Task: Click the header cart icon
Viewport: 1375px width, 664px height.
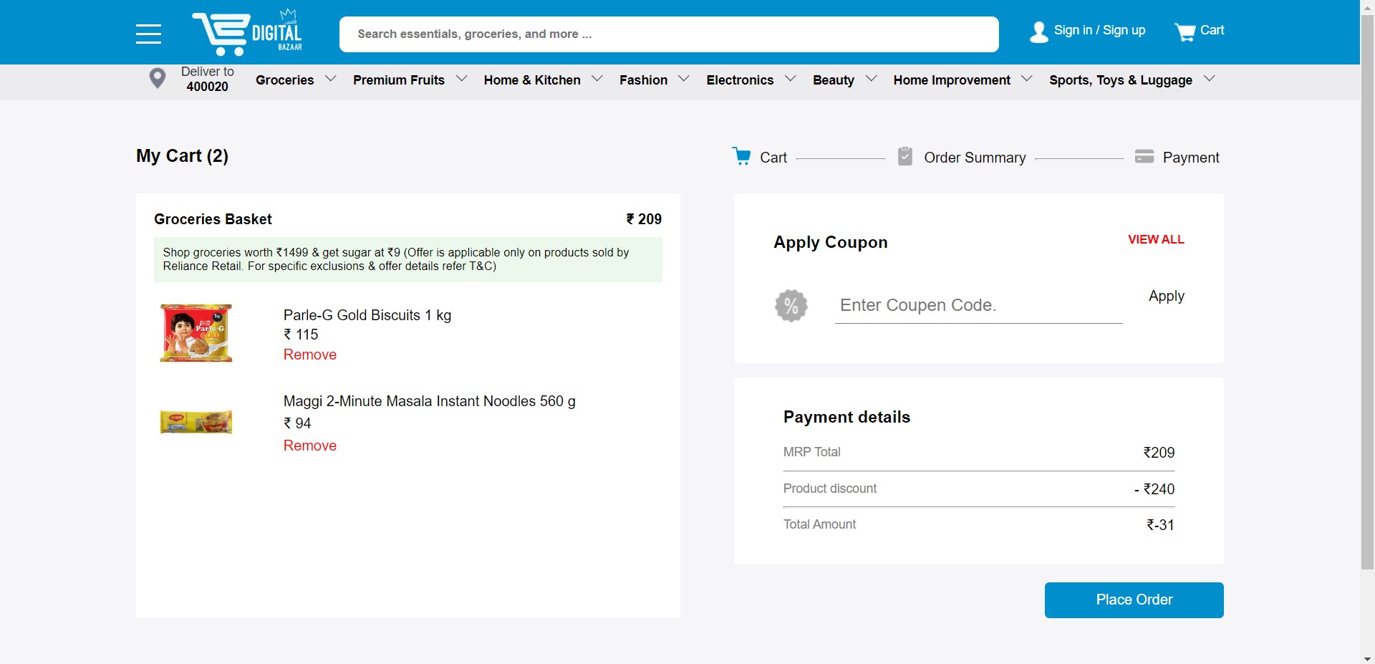Action: [1185, 32]
